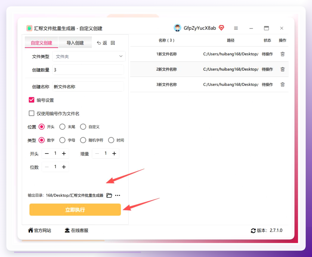Delete the 1新文件名称 row with trash icon
This screenshot has height=257, width=312.
282,54
